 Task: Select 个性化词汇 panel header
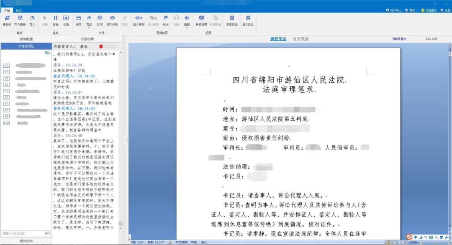point(26,46)
